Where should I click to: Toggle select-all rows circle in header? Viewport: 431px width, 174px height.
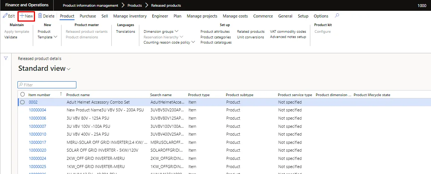[x=23, y=95]
